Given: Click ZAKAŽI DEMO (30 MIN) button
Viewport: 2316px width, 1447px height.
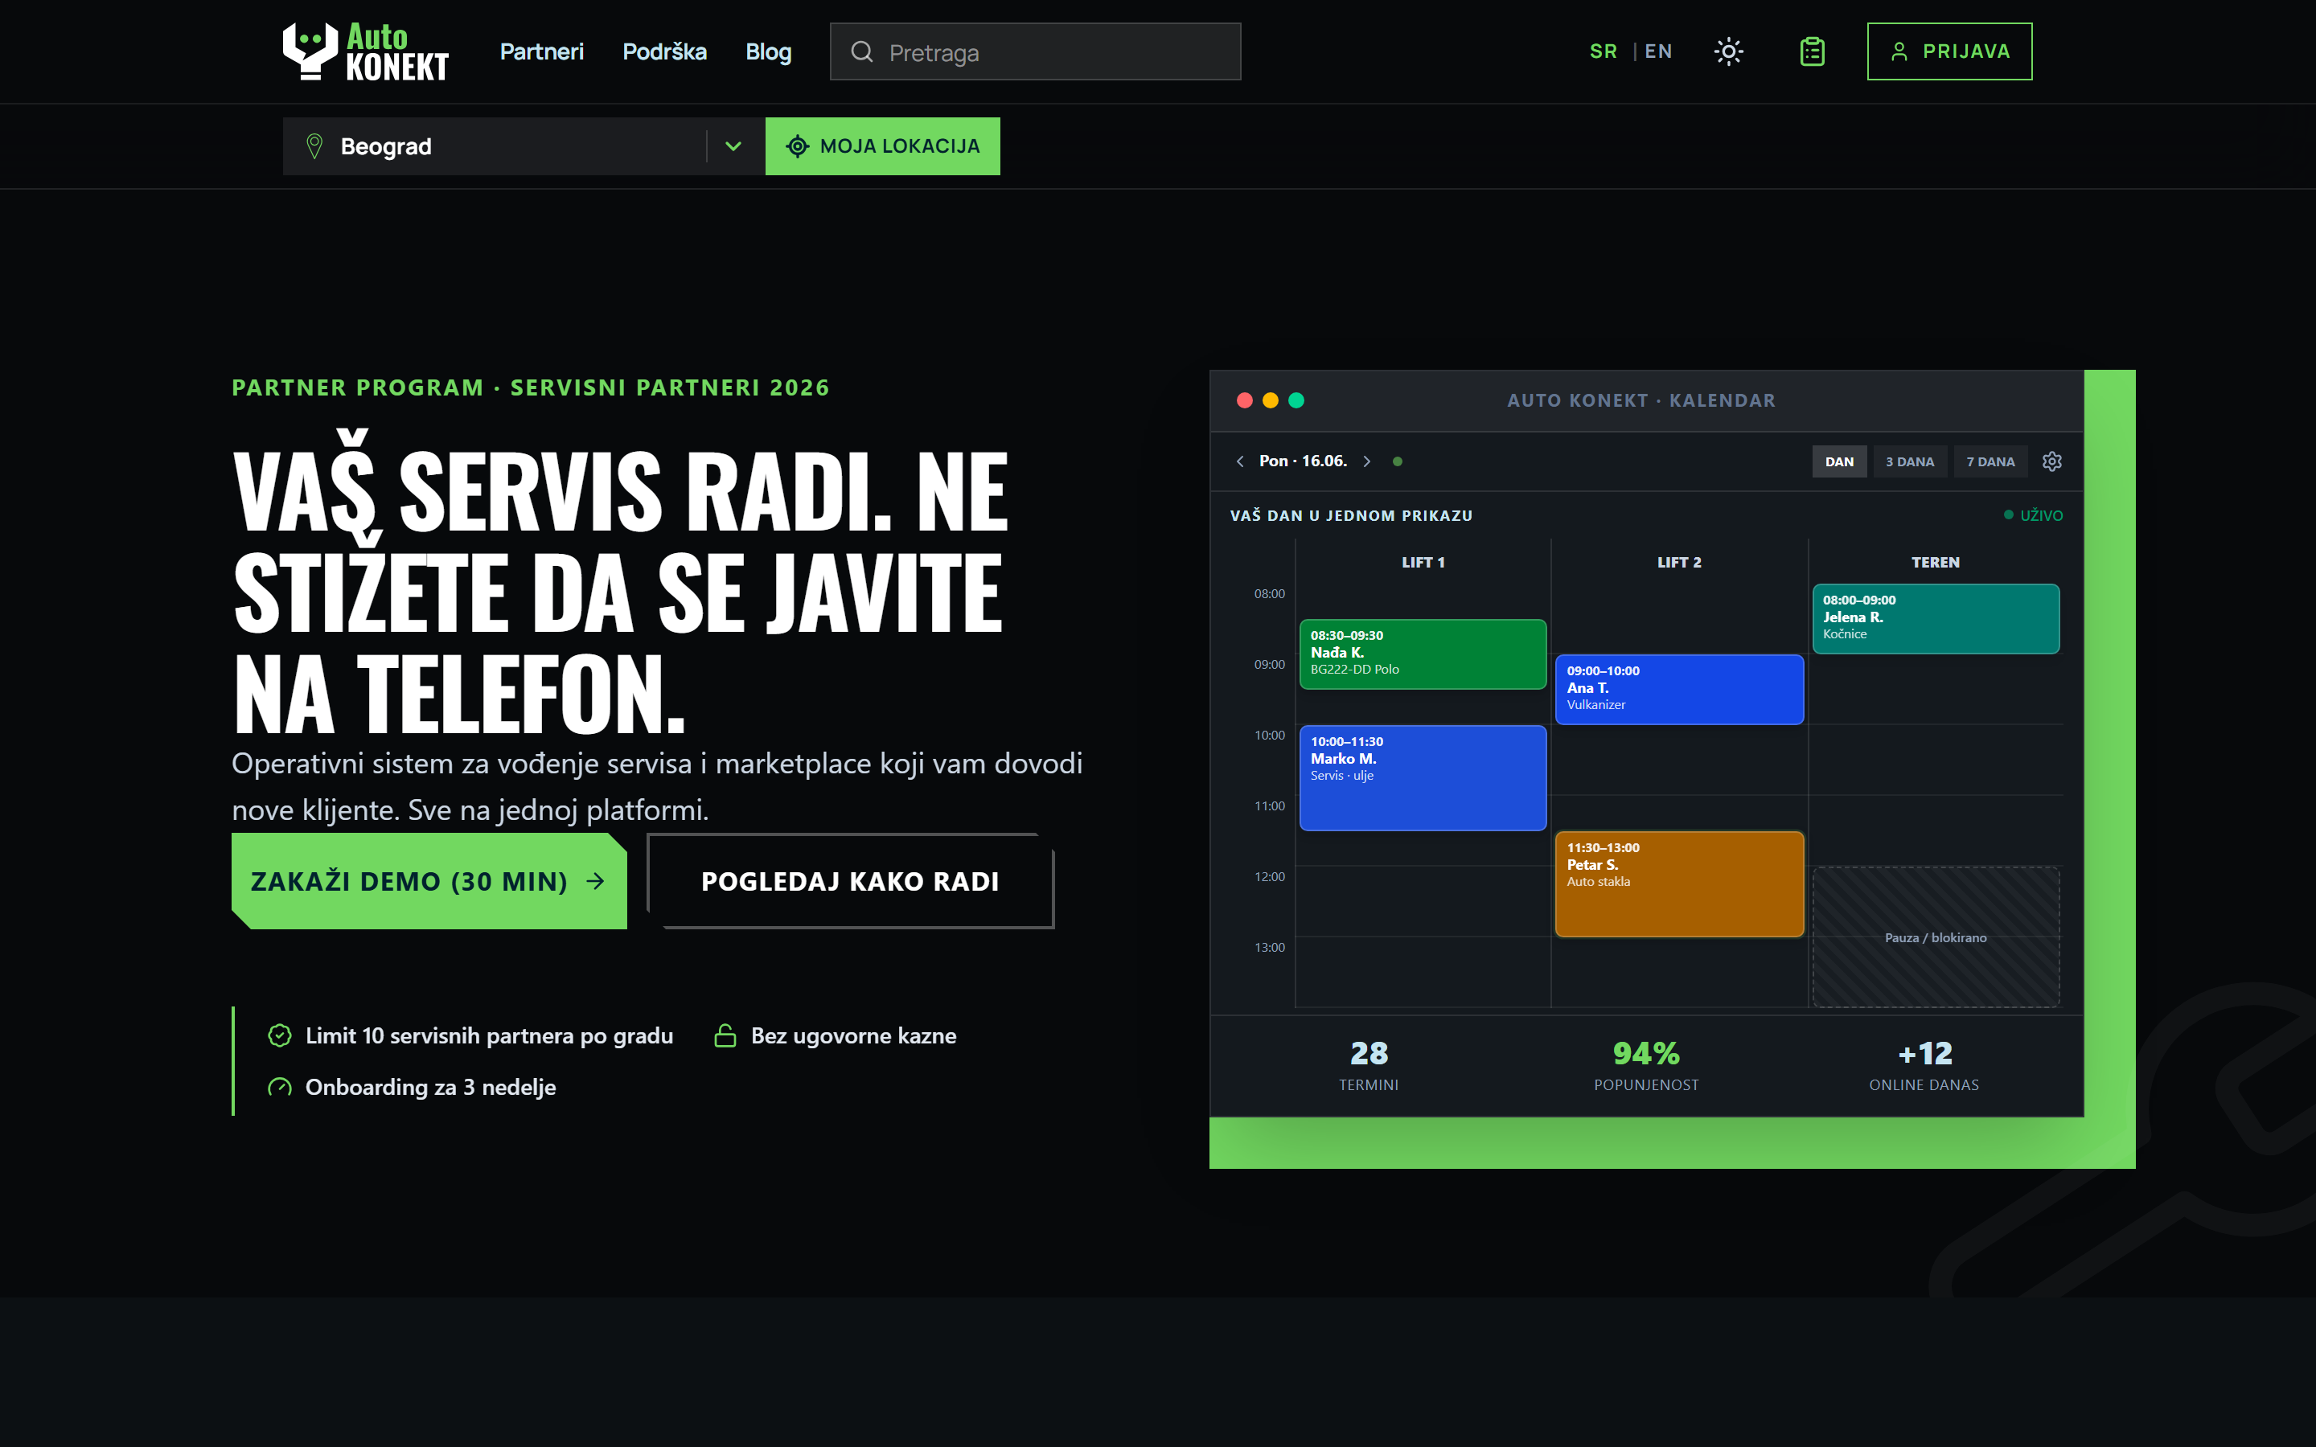Looking at the screenshot, I should coord(429,880).
